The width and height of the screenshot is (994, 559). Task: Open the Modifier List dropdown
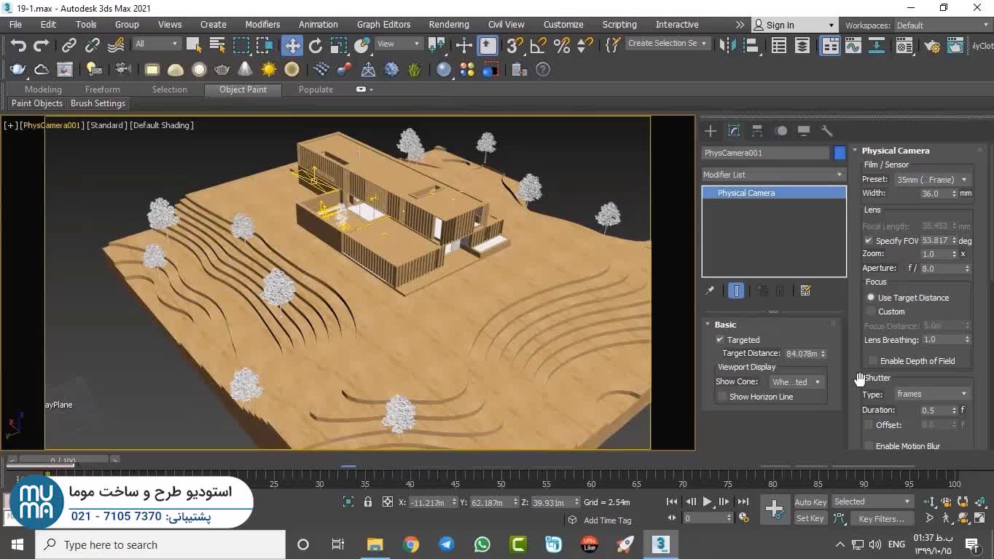click(773, 175)
